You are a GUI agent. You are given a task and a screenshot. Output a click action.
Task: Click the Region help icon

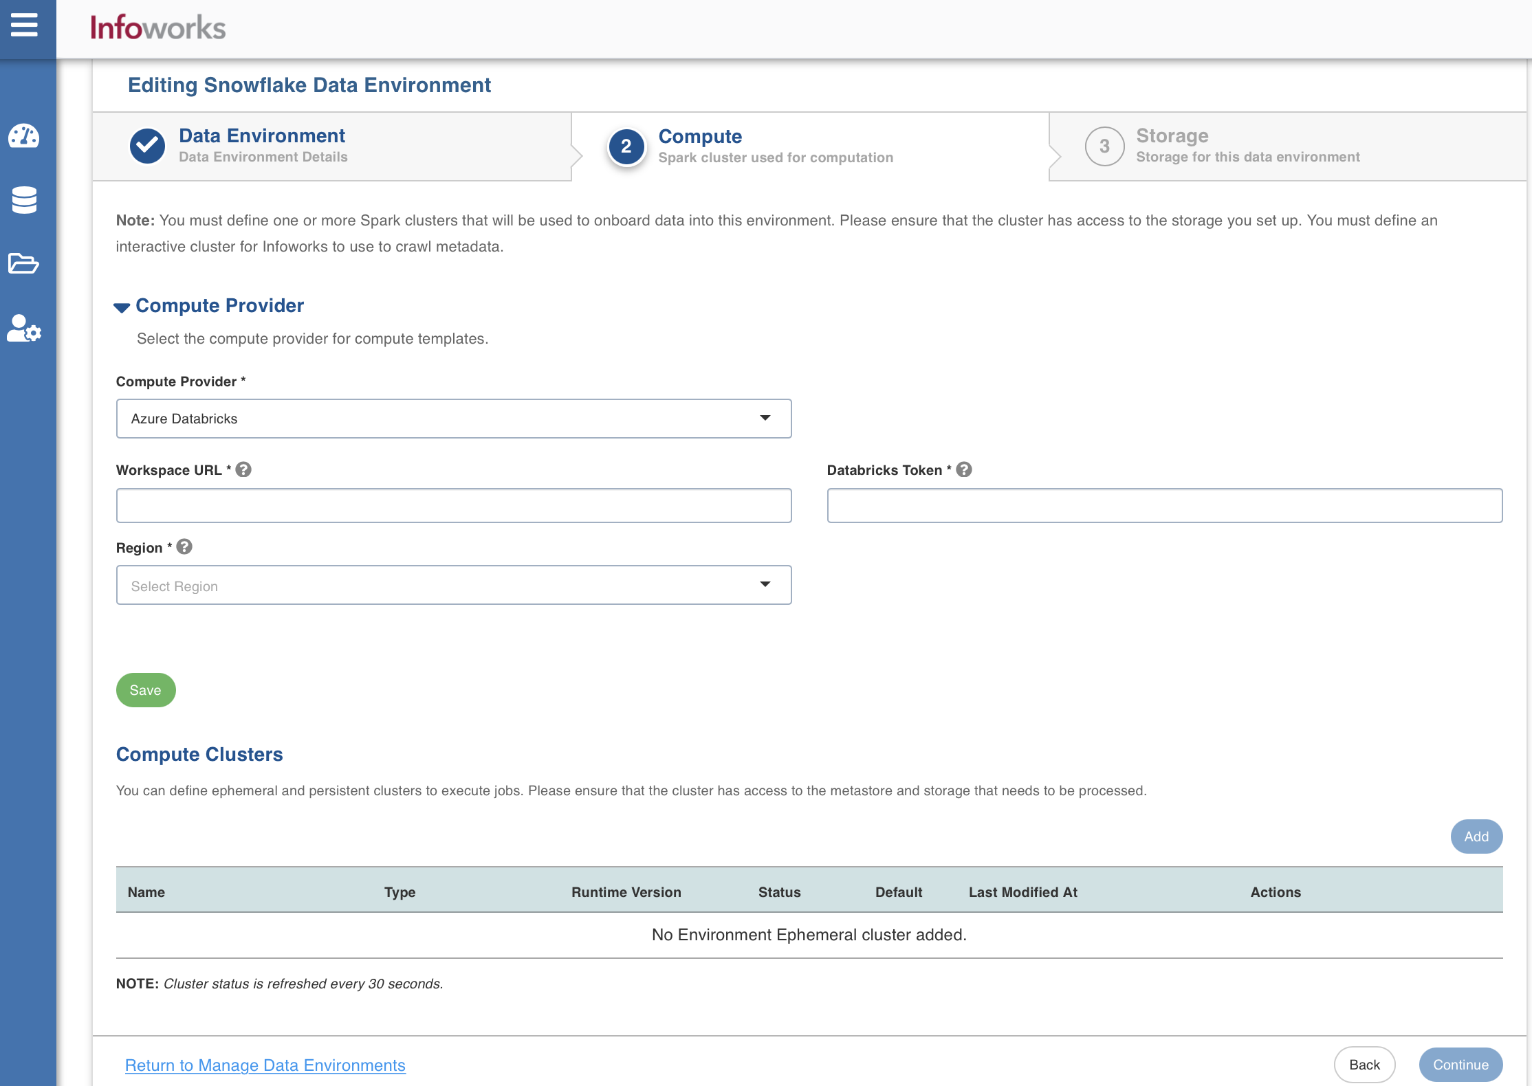point(184,546)
